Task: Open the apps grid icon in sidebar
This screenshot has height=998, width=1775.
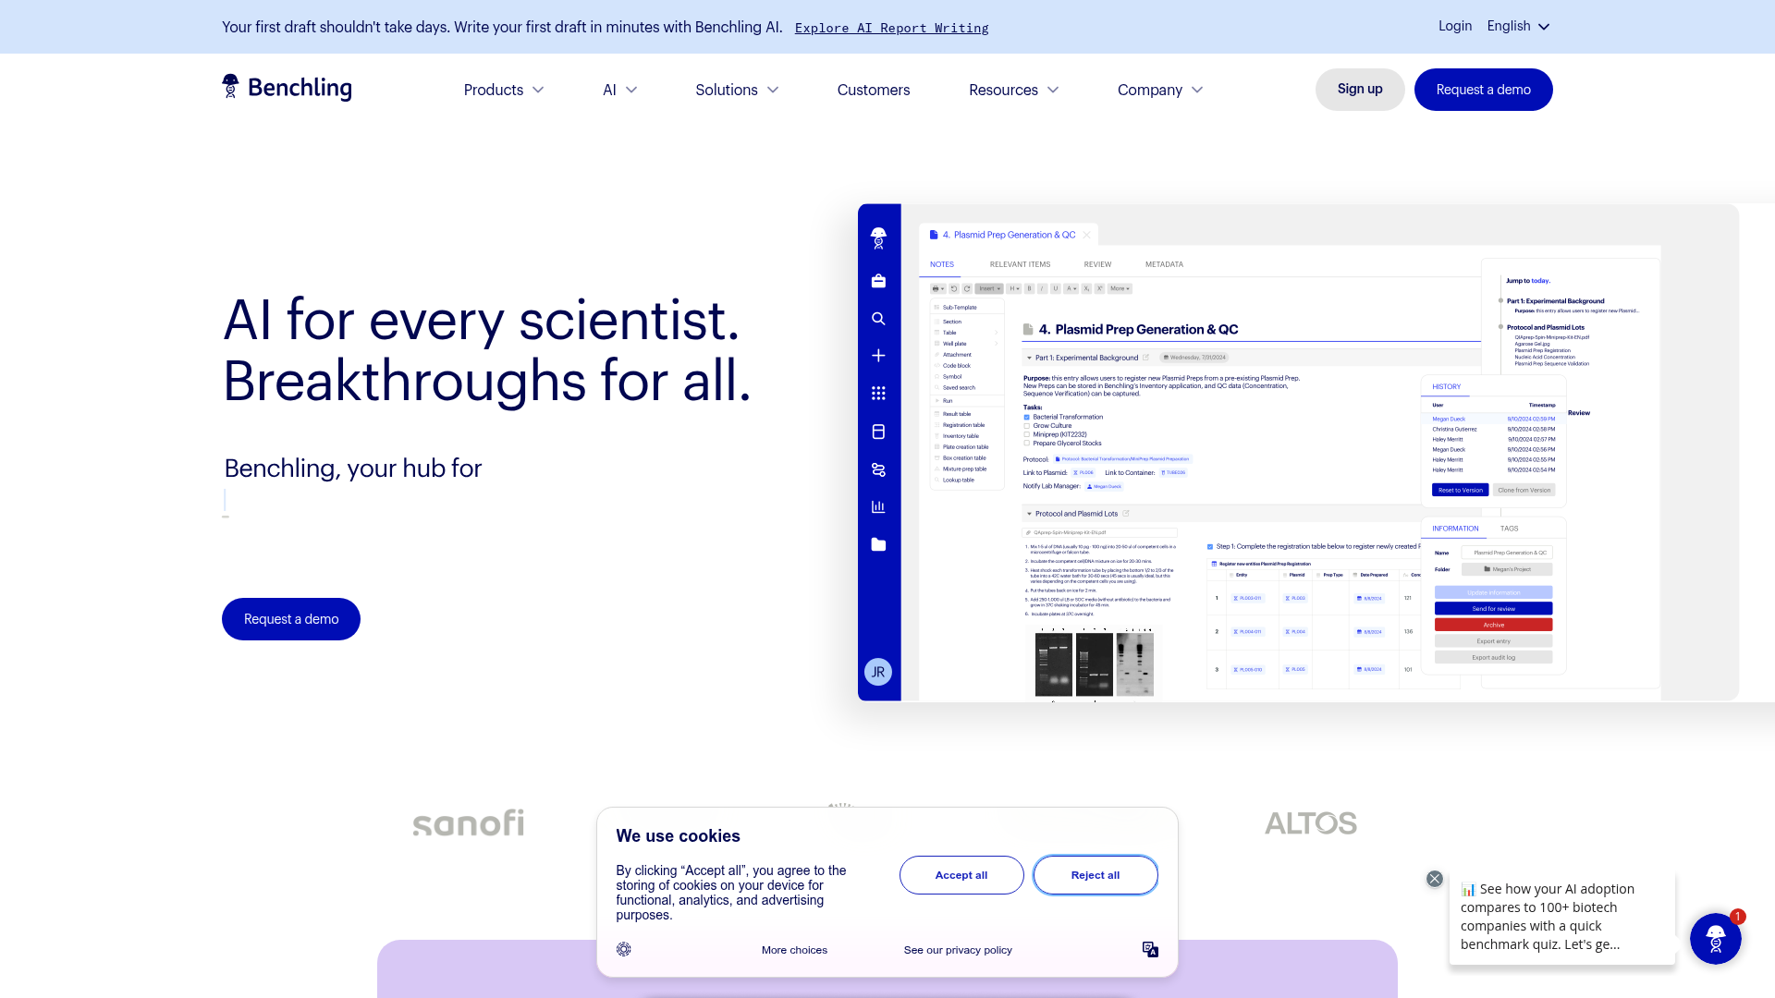Action: click(x=878, y=393)
